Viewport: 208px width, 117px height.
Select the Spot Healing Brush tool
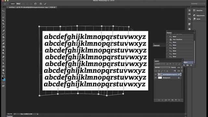(x=4, y=31)
